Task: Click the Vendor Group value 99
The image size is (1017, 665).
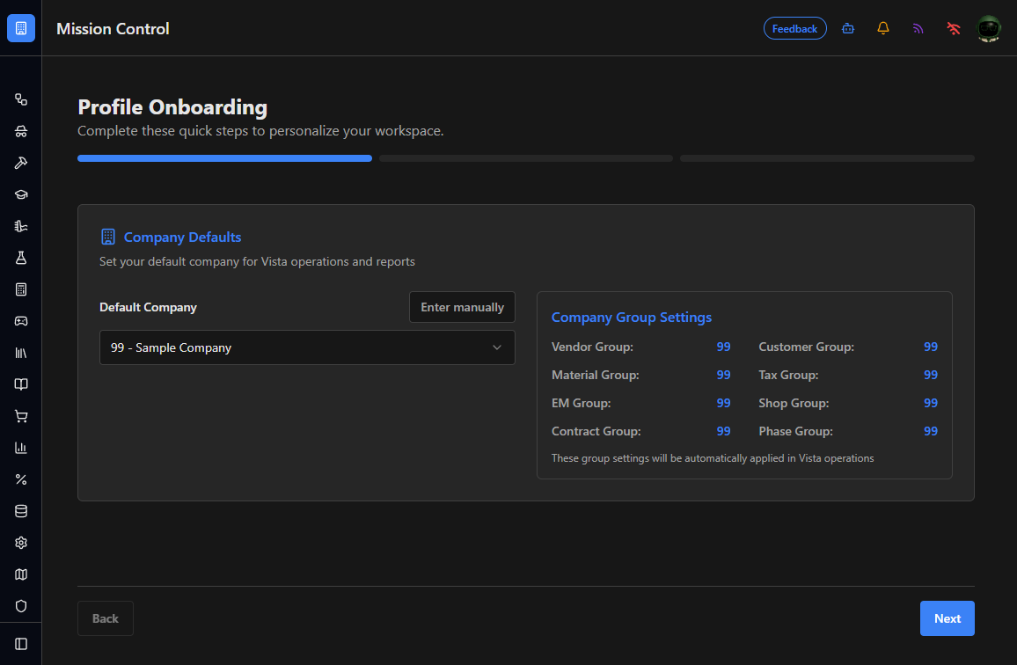Action: pos(723,347)
